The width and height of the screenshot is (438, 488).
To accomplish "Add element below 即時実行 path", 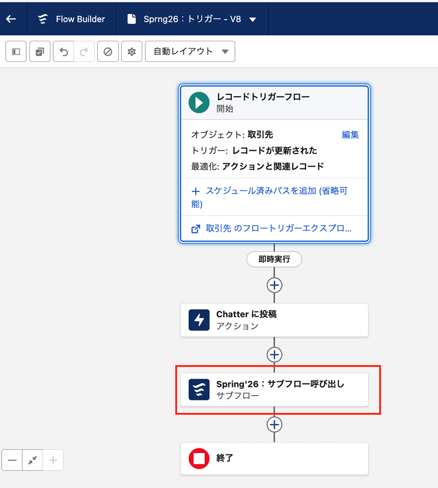I will click(x=274, y=285).
